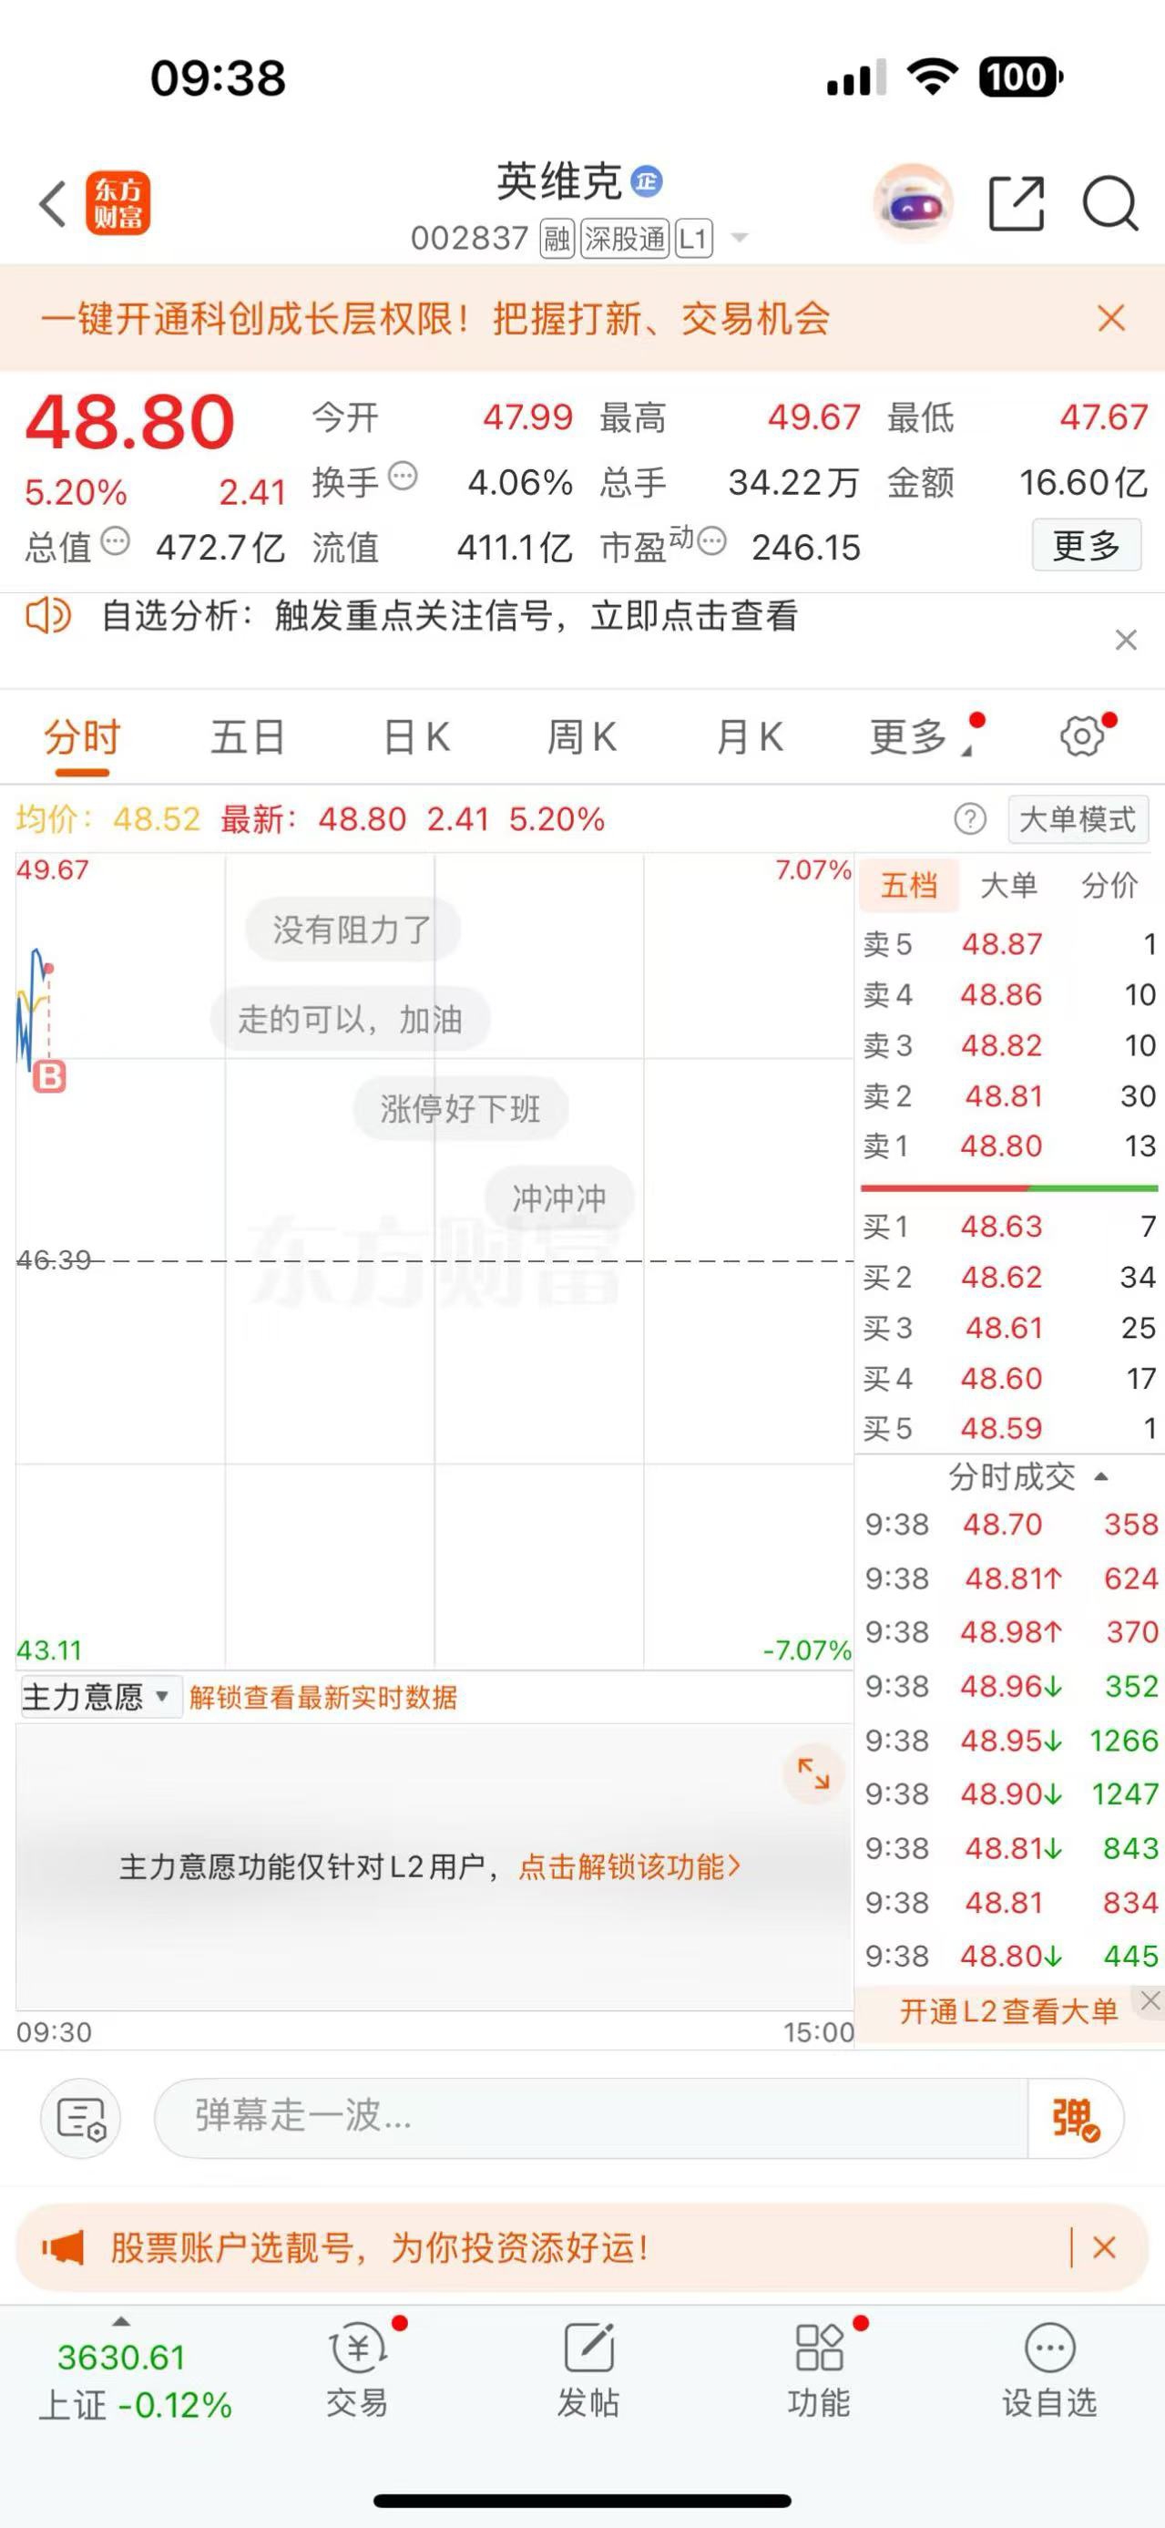This screenshot has width=1165, height=2528.
Task: Tap 解锁查看最新实时数据 link
Action: tap(322, 1698)
